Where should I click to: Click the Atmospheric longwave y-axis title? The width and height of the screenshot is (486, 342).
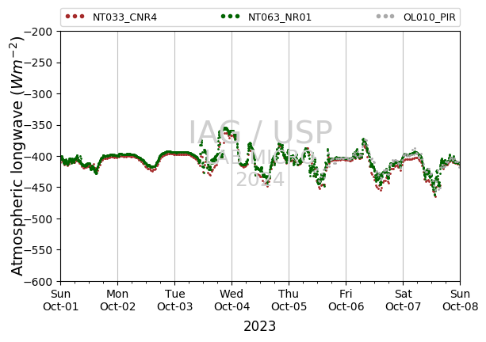(17, 156)
